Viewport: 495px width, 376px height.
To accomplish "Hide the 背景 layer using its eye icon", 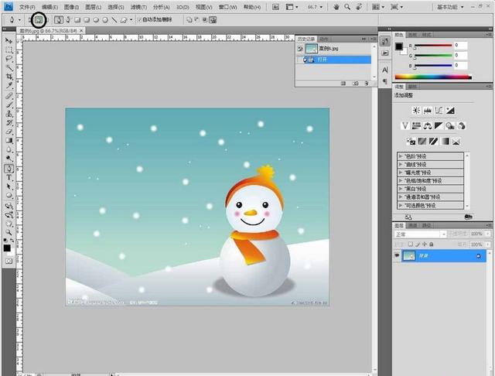I will 398,255.
